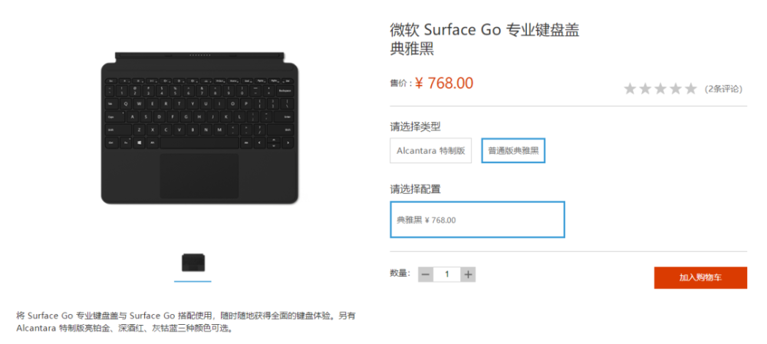This screenshot has height=344, width=767.
Task: Select the Alcantara 特制版 type option
Action: (x=430, y=150)
